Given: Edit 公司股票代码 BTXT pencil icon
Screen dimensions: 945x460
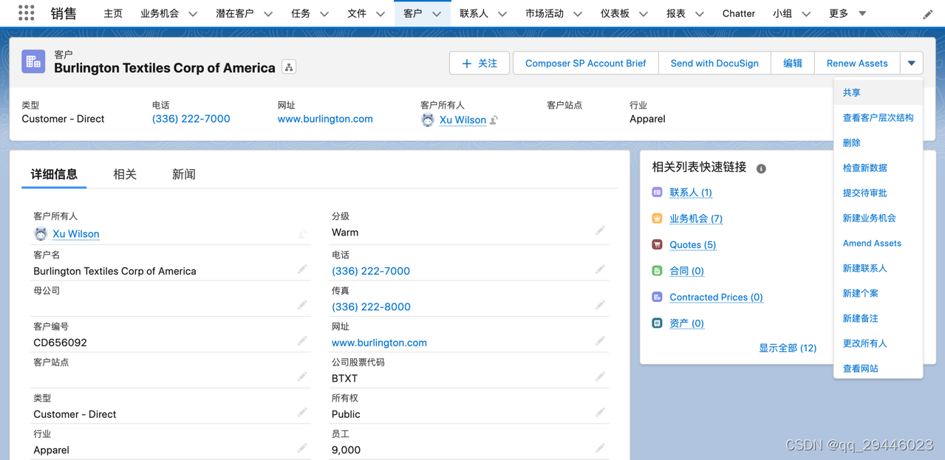Looking at the screenshot, I should coord(600,377).
